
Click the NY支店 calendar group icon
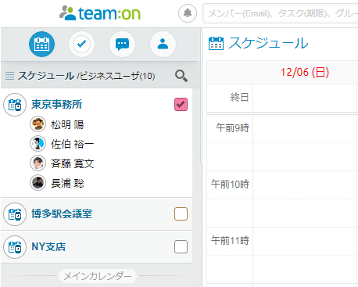(x=15, y=247)
